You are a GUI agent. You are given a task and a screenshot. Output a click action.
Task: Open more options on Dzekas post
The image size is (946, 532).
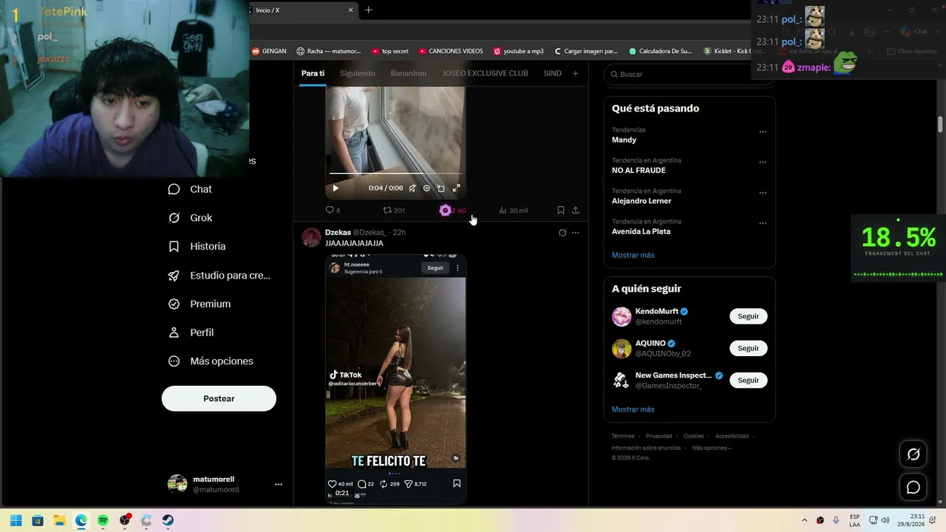click(x=576, y=233)
